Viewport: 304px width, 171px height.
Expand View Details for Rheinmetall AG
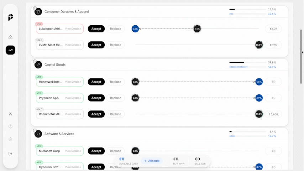point(73,114)
